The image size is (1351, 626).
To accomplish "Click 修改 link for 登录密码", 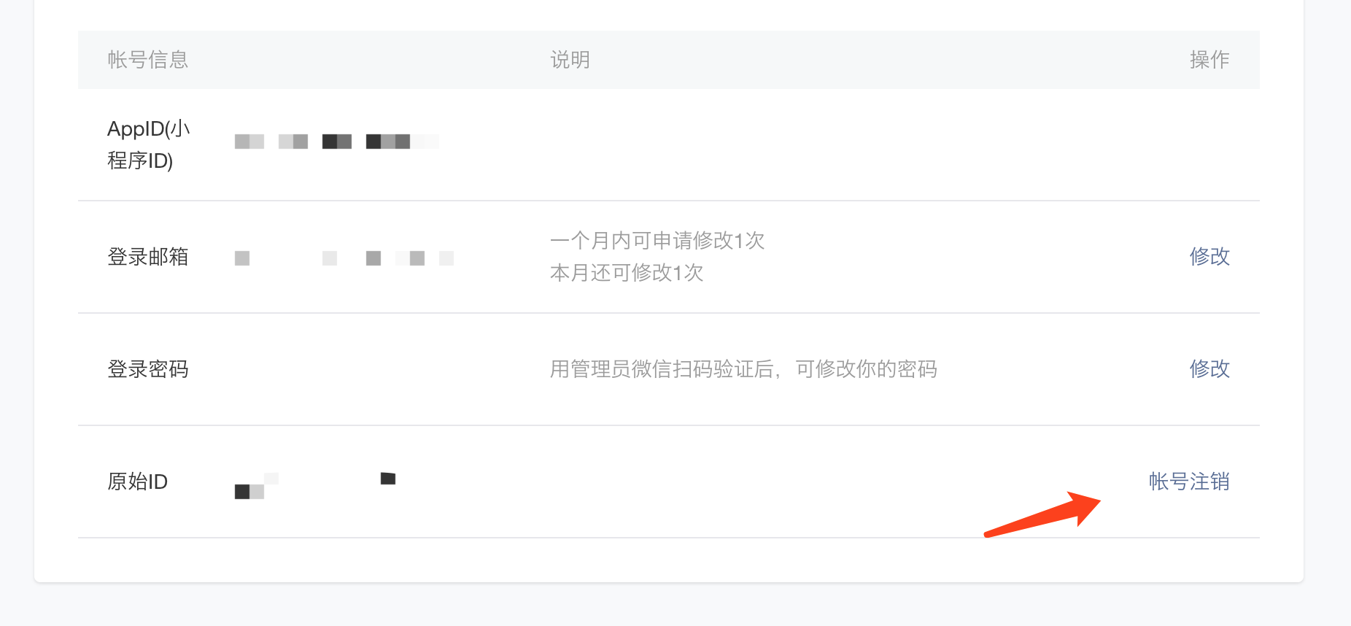I will click(x=1209, y=368).
